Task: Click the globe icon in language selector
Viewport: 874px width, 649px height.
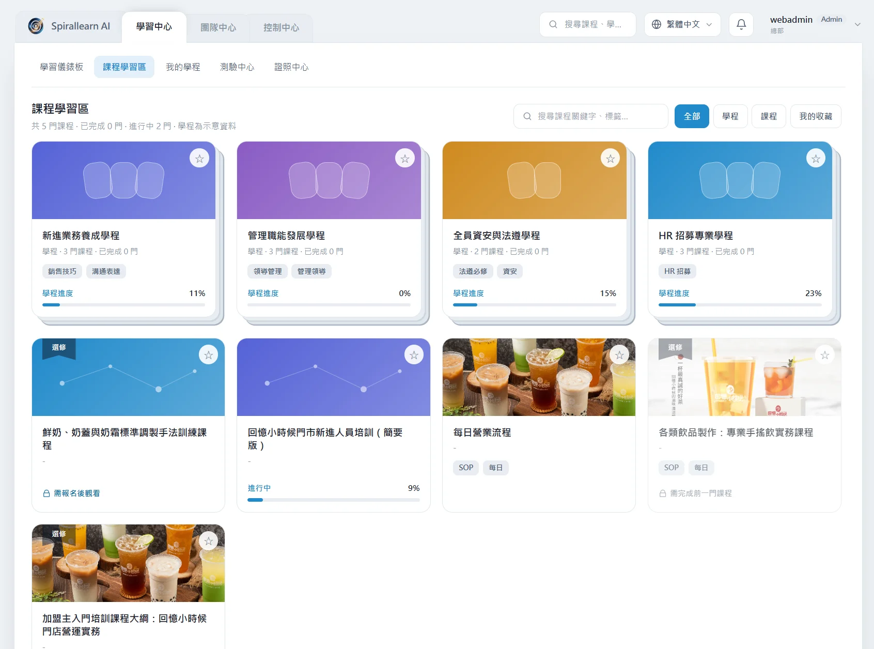Action: (657, 24)
